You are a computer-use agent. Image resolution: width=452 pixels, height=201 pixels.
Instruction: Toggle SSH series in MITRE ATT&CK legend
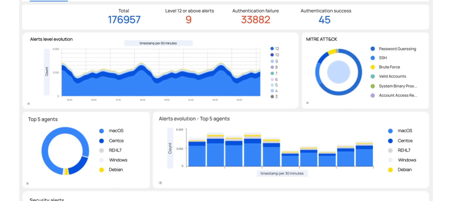coord(383,58)
